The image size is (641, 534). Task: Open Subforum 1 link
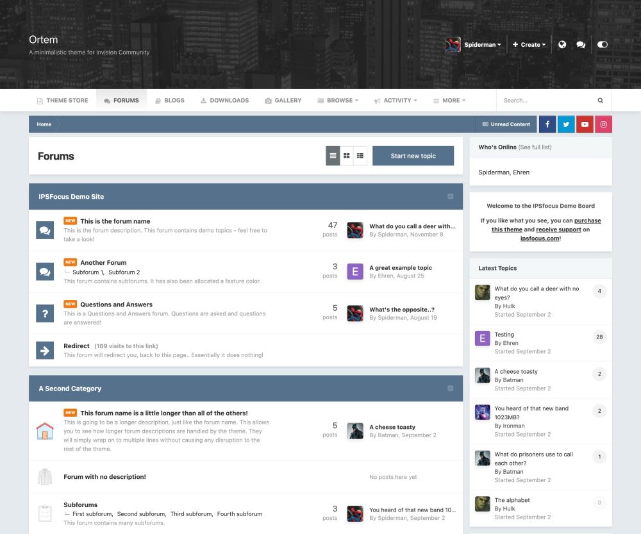click(88, 272)
